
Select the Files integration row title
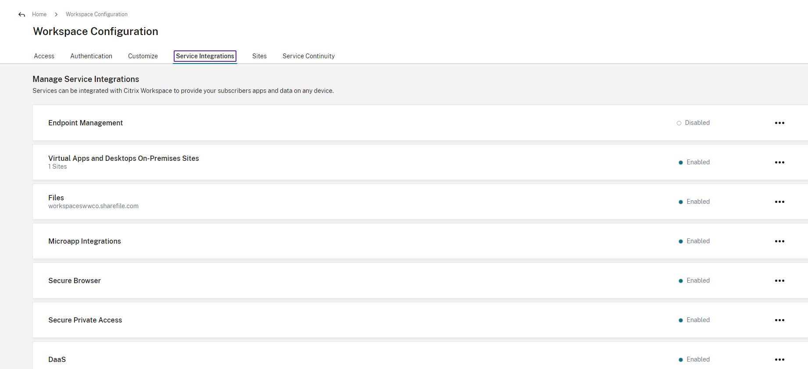point(56,198)
